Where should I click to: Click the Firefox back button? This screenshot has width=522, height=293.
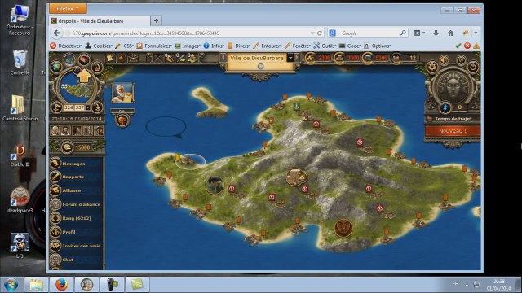[57, 33]
